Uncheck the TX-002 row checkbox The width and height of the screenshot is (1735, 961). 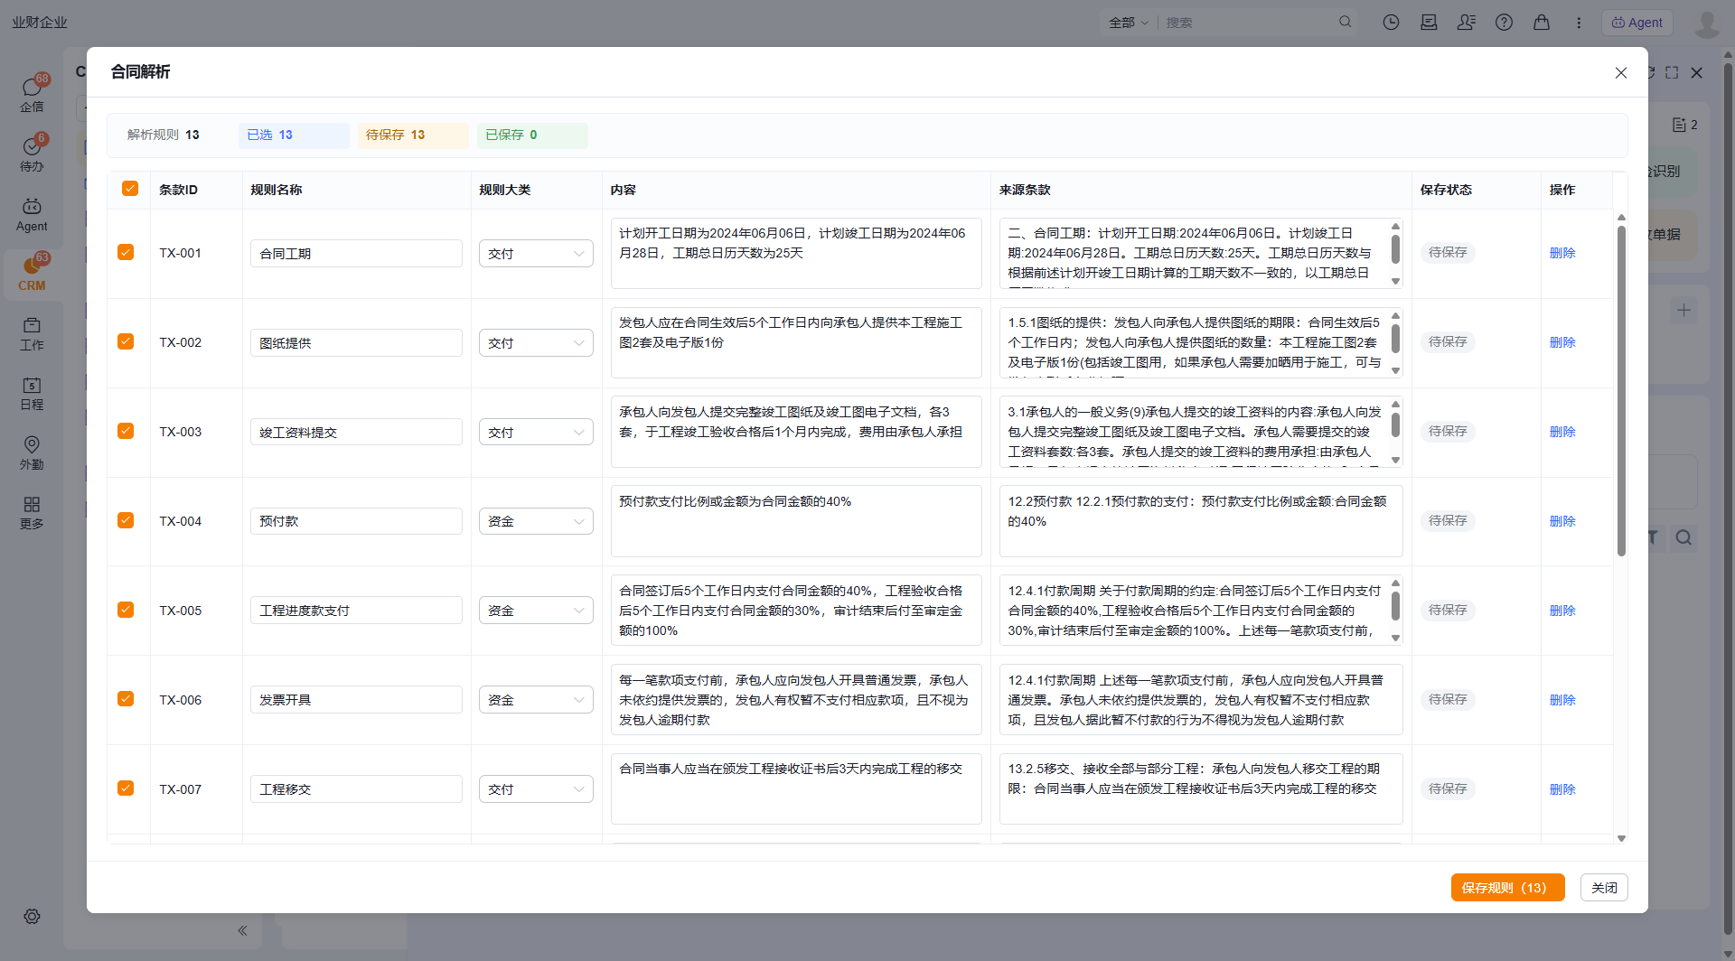click(x=126, y=341)
